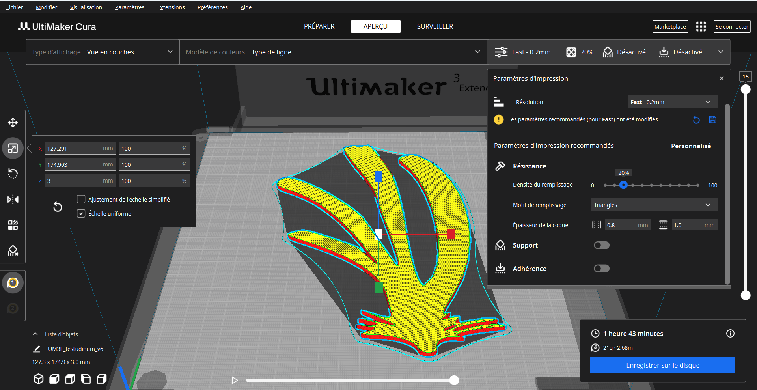Open the Aide menu

pyautogui.click(x=246, y=7)
